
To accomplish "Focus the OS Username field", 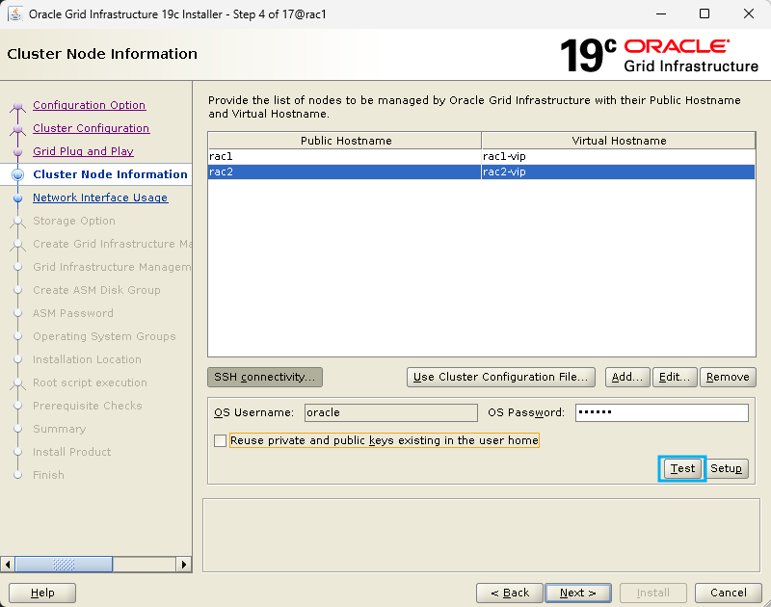I will coord(391,412).
